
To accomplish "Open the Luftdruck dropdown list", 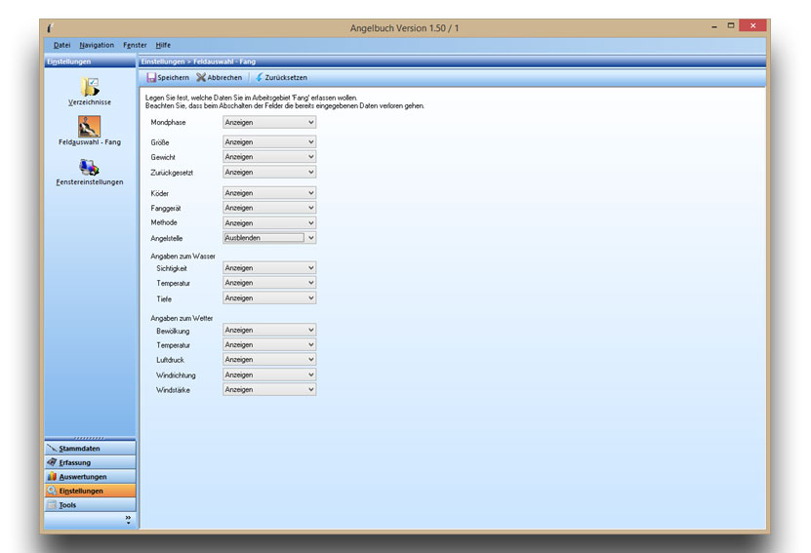I will 269,360.
